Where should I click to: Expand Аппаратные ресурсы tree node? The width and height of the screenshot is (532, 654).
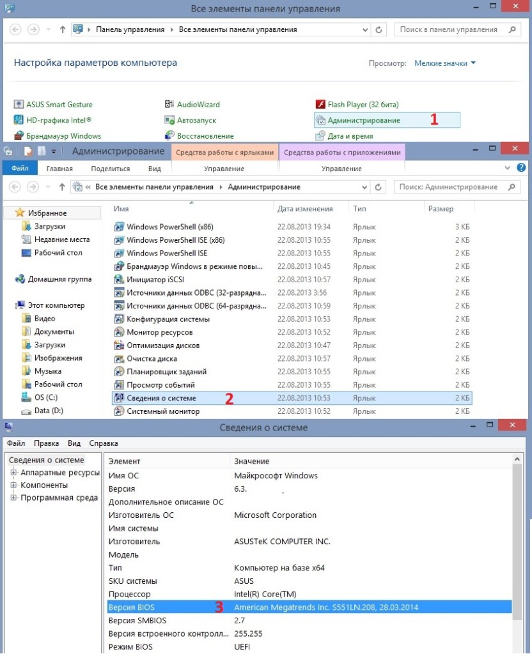click(13, 473)
